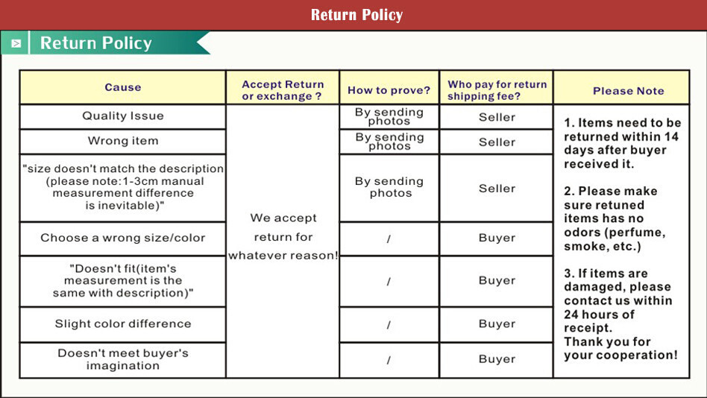
Task: Click the Cause column header
Action: (x=123, y=87)
